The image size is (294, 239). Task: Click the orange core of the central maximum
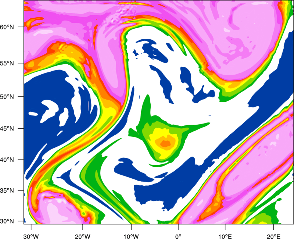pyautogui.click(x=166, y=143)
